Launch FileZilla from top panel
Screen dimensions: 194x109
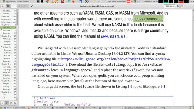63,2
